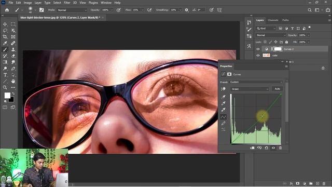Click the foreground white color swatch

coord(7,96)
